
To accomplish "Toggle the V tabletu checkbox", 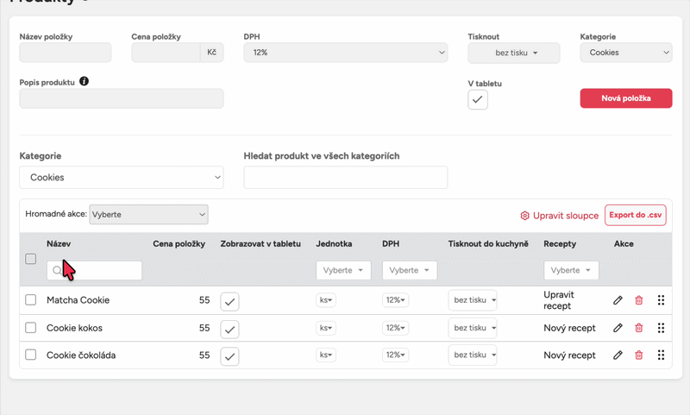I will point(478,99).
